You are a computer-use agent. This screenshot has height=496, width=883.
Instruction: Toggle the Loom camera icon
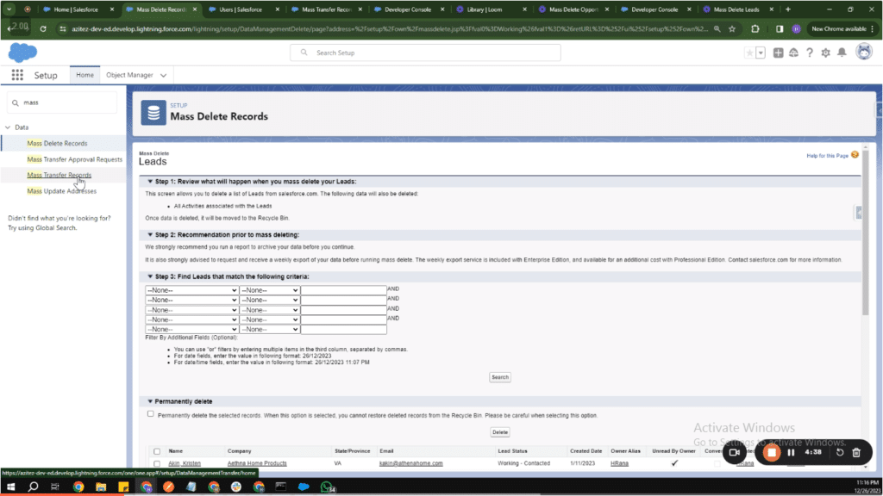tap(735, 452)
